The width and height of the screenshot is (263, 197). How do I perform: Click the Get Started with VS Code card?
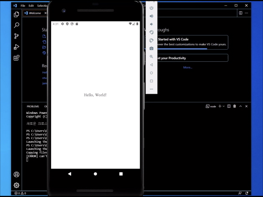click(193, 42)
